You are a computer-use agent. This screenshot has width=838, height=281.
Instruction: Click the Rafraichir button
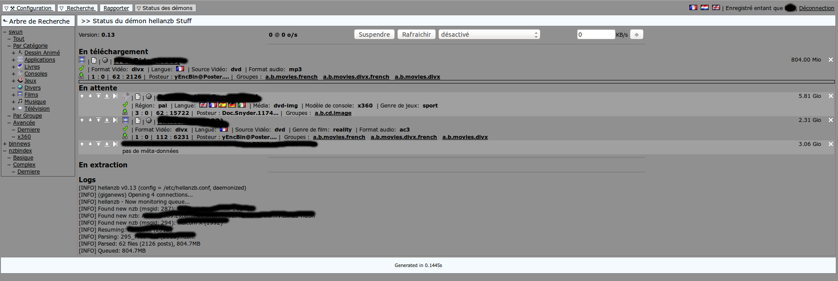(417, 35)
